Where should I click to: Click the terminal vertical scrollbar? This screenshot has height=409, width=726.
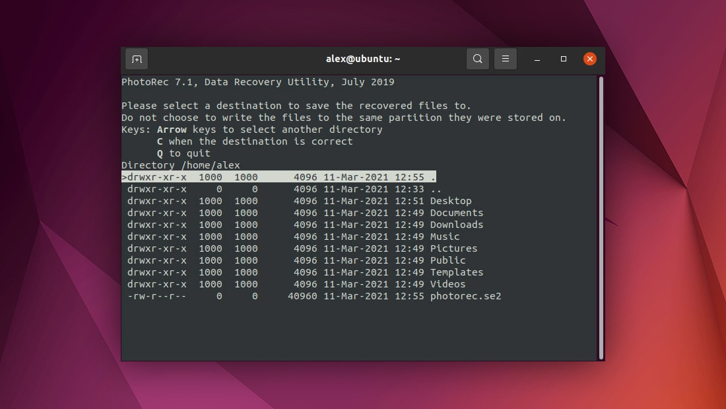coord(601,218)
